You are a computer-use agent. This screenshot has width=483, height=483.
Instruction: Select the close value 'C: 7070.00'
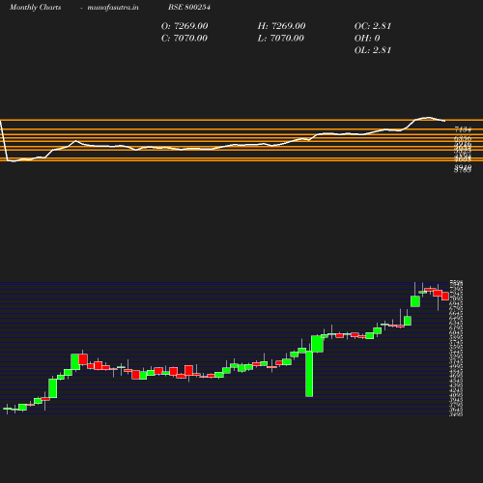pos(185,38)
